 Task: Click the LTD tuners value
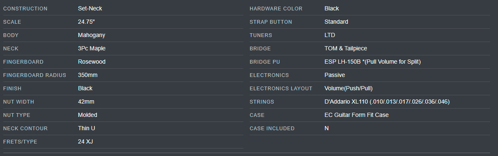pos(330,35)
